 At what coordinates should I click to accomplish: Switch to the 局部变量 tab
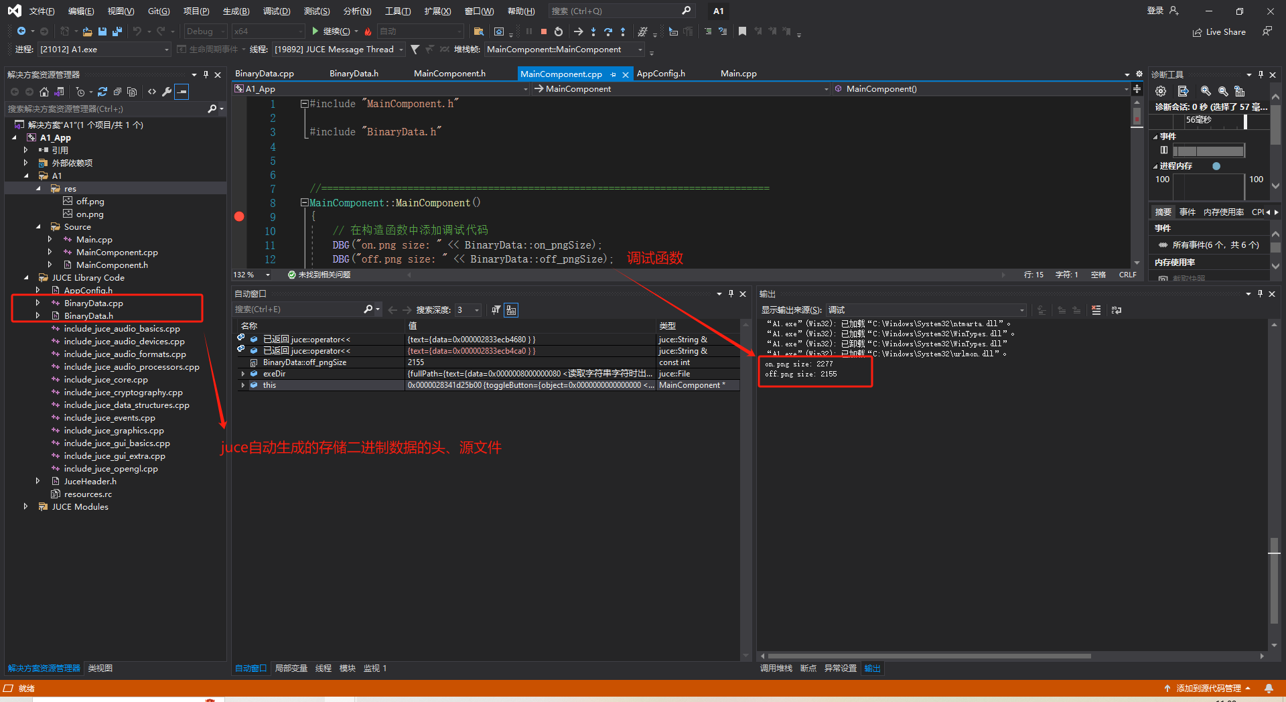point(291,669)
